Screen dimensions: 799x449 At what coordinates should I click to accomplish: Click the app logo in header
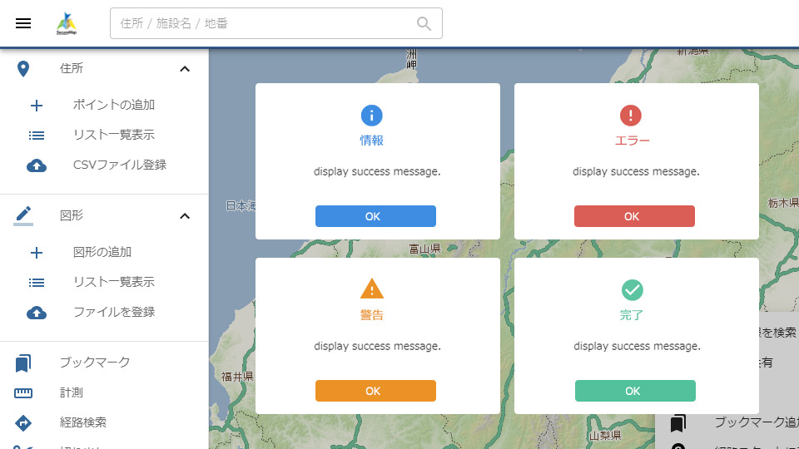pyautogui.click(x=67, y=23)
